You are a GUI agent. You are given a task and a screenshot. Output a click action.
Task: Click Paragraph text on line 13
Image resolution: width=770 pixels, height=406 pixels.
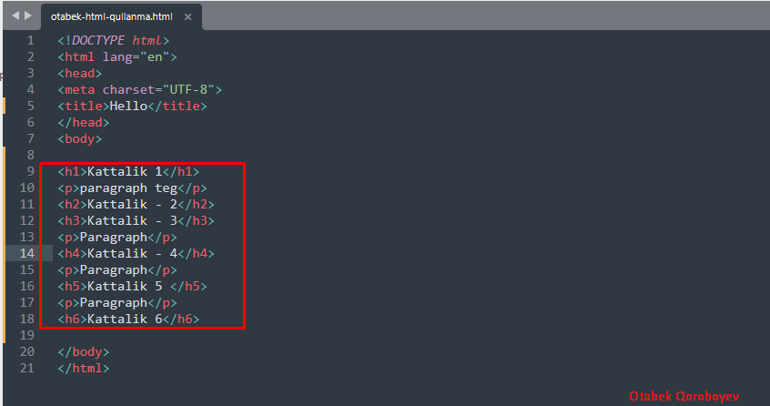tap(114, 237)
